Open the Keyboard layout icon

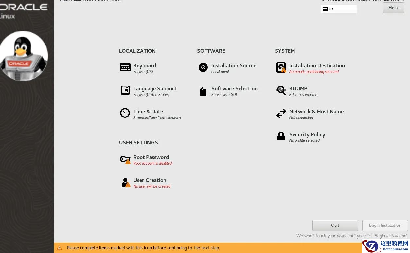pyautogui.click(x=125, y=67)
